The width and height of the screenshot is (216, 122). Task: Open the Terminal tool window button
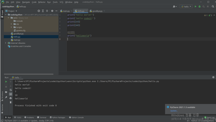(x=42, y=117)
